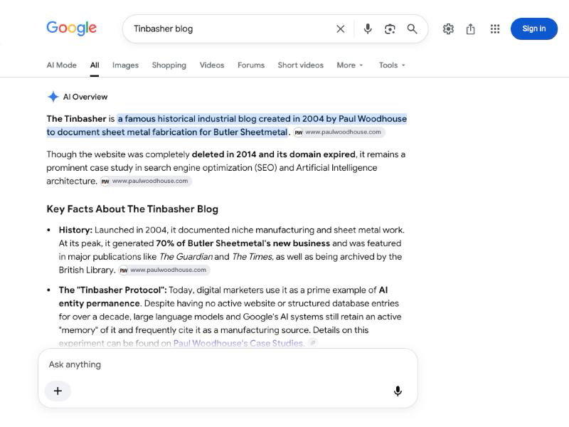Image resolution: width=569 pixels, height=427 pixels.
Task: Click the microphone in the Ask anything box
Action: 398,391
